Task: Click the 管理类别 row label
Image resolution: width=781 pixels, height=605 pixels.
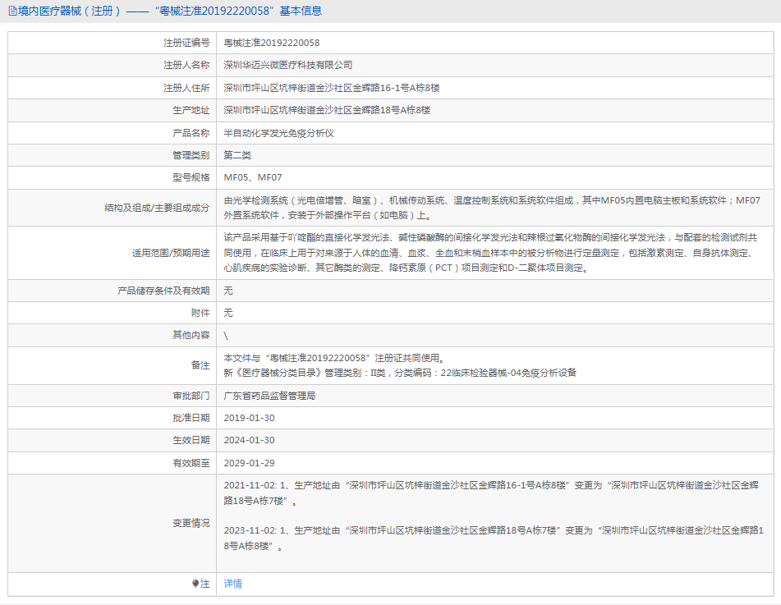Action: pos(191,155)
